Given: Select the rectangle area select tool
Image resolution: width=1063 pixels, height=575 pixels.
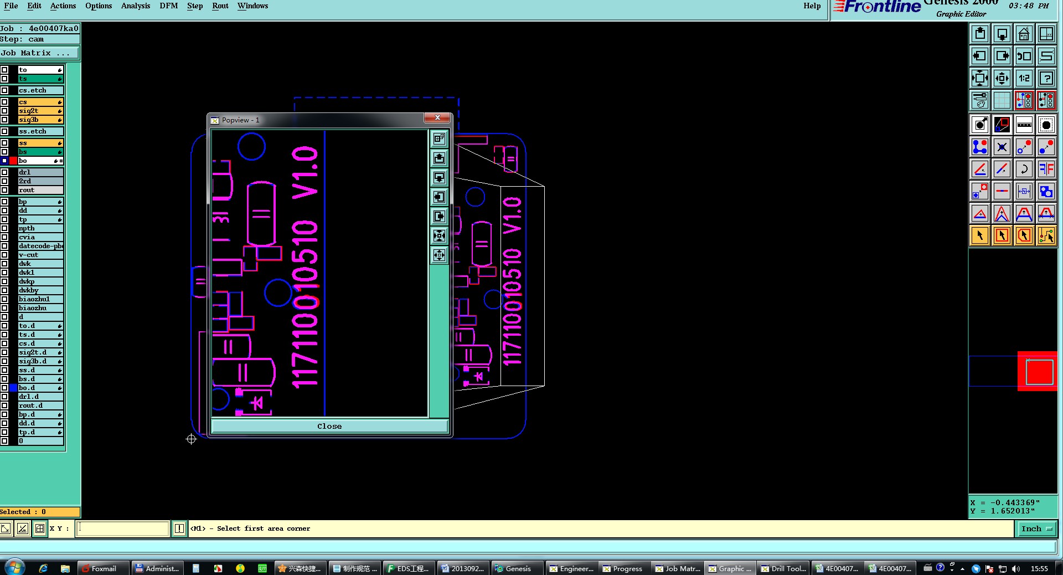Looking at the screenshot, I should point(1002,235).
